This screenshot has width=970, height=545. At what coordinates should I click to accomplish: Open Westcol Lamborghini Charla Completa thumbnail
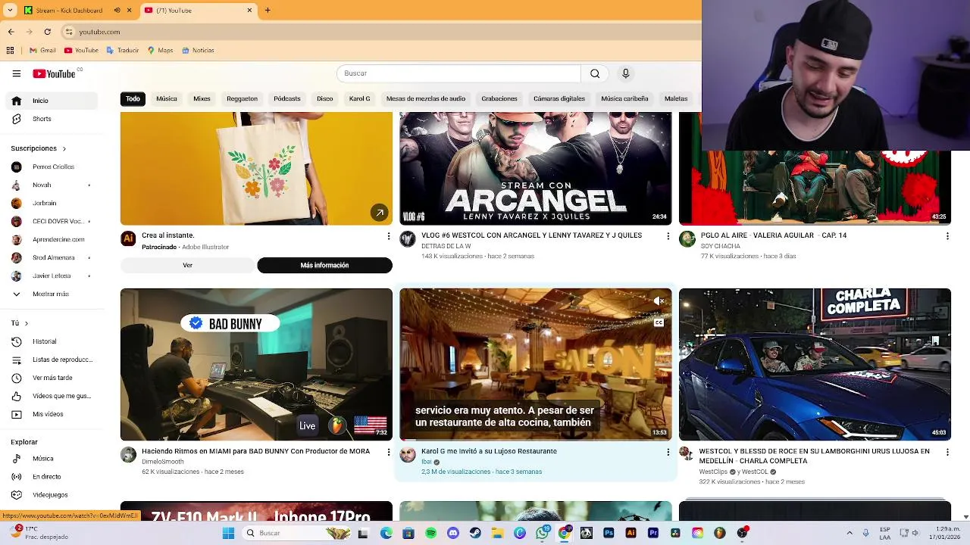click(815, 364)
